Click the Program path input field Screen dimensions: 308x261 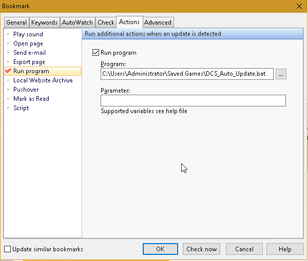(x=187, y=74)
